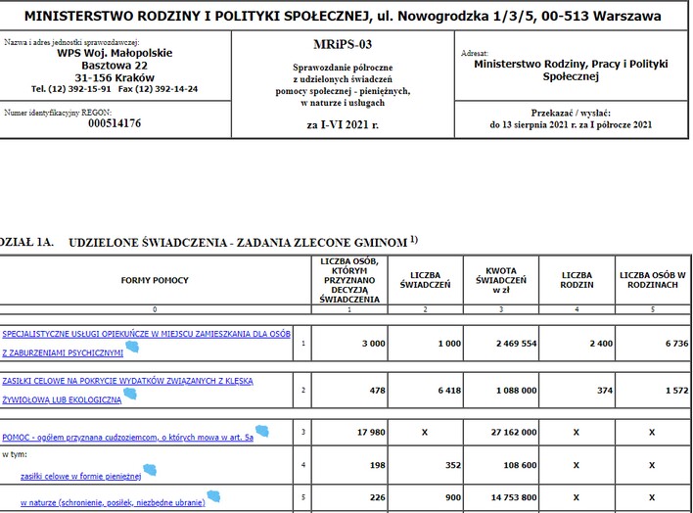The image size is (693, 513).
Task: Click map icon by 'zasiłki celowe w formie pieniężnej'
Action: [150, 472]
